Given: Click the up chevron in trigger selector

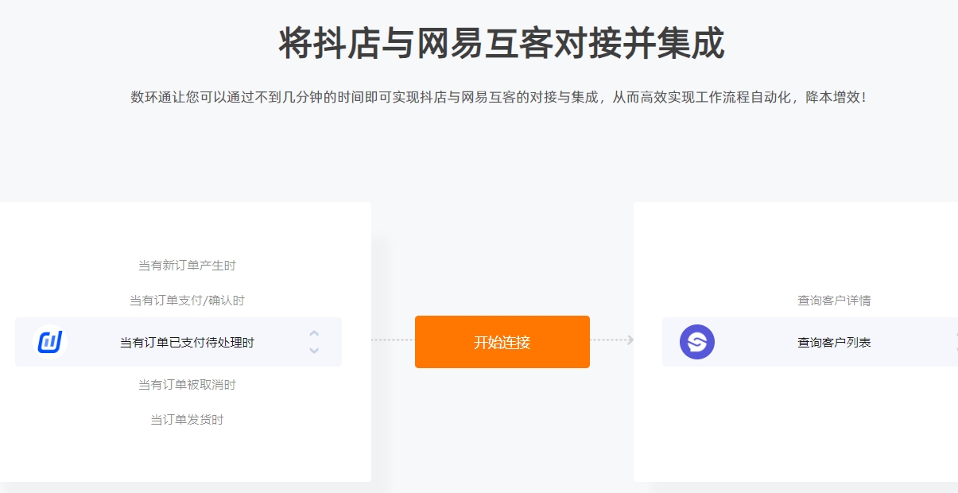Looking at the screenshot, I should pyautogui.click(x=314, y=333).
